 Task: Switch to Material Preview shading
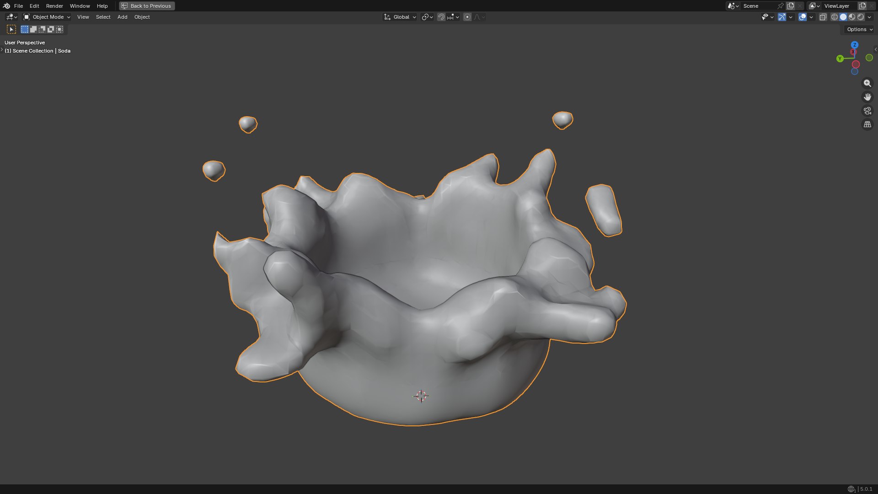(852, 17)
